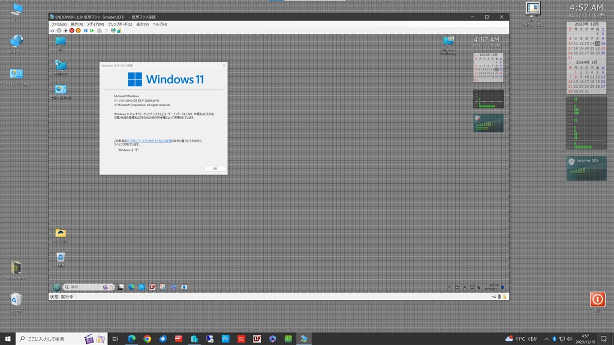Image resolution: width=614 pixels, height=345 pixels.
Task: Click red power button gadget on host desktop
Action: click(598, 299)
